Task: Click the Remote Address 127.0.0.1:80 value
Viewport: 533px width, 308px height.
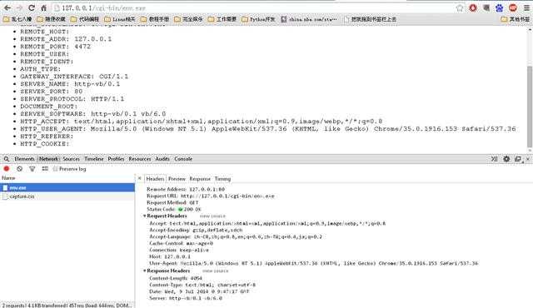Action: [x=207, y=190]
